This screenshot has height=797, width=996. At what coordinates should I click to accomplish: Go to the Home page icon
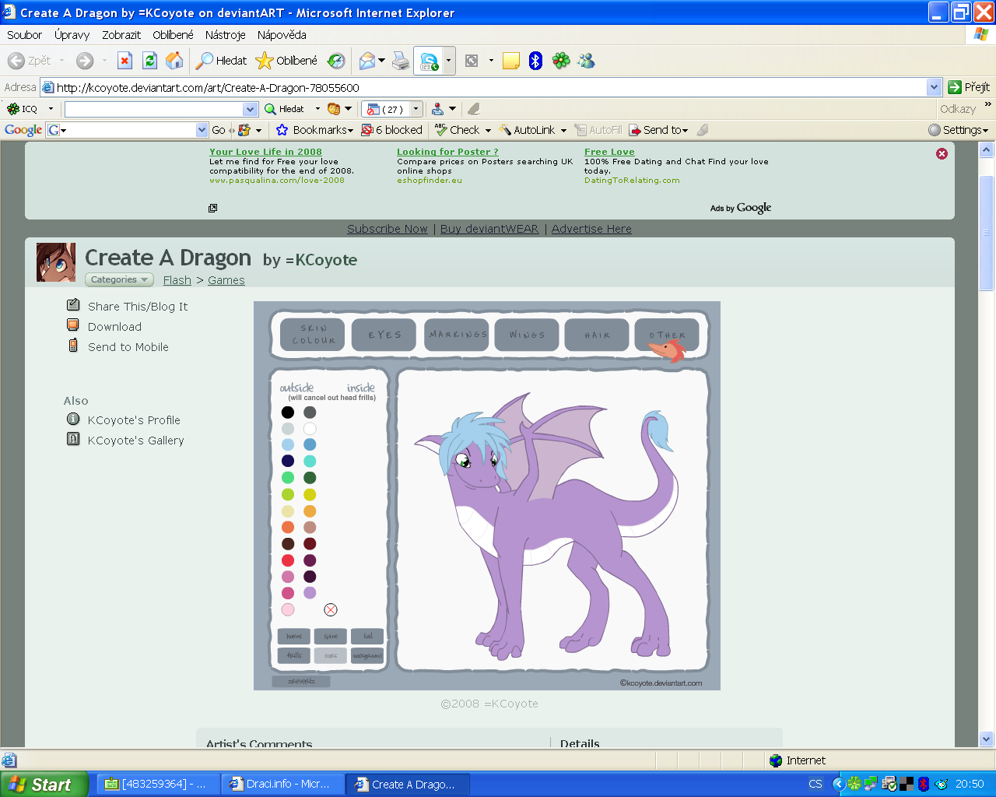174,61
